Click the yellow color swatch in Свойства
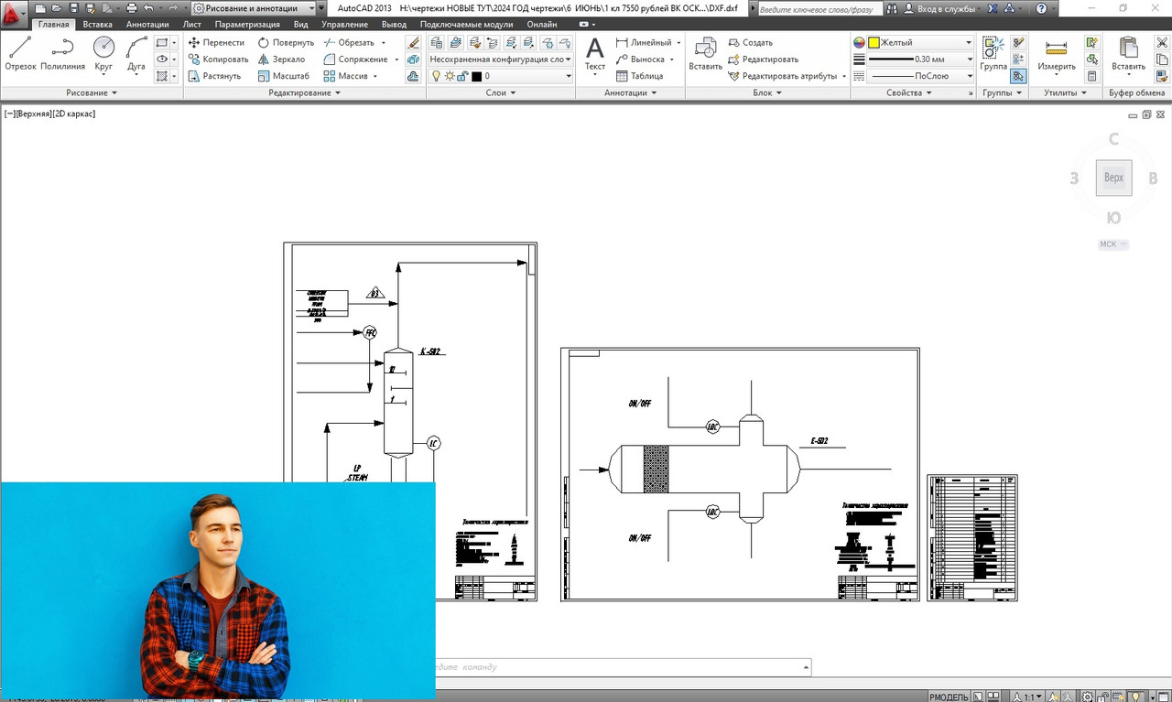 [874, 43]
